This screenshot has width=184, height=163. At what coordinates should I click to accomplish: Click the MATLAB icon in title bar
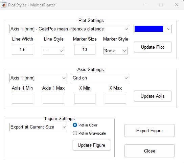point(4,5)
